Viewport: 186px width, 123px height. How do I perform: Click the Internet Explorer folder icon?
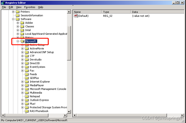27,81
